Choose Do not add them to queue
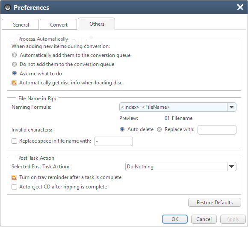The image size is (248, 227). click(x=15, y=64)
